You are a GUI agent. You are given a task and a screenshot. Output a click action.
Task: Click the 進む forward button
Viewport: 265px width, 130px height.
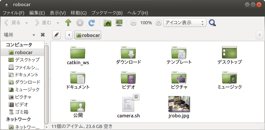pos(44,23)
